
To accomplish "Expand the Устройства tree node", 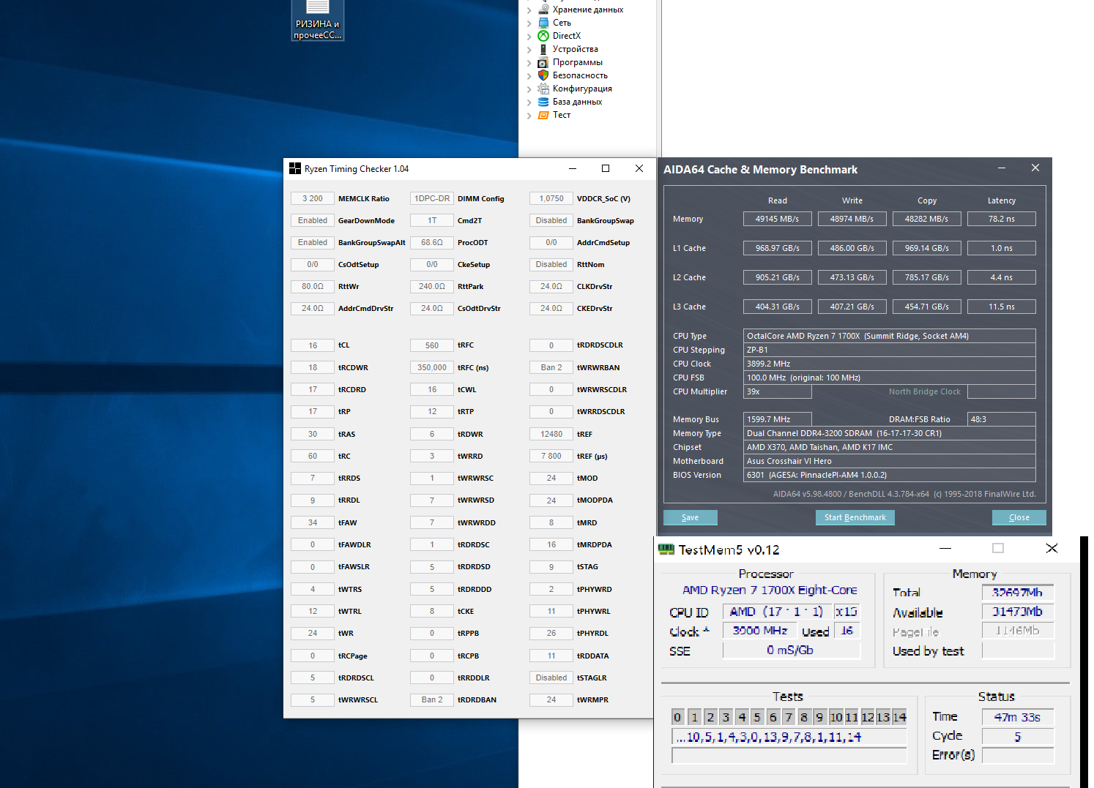I will click(529, 49).
